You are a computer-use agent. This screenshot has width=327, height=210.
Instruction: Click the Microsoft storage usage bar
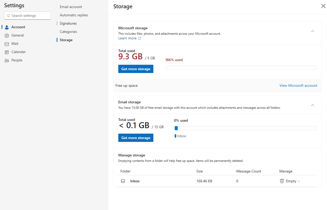pos(241,68)
